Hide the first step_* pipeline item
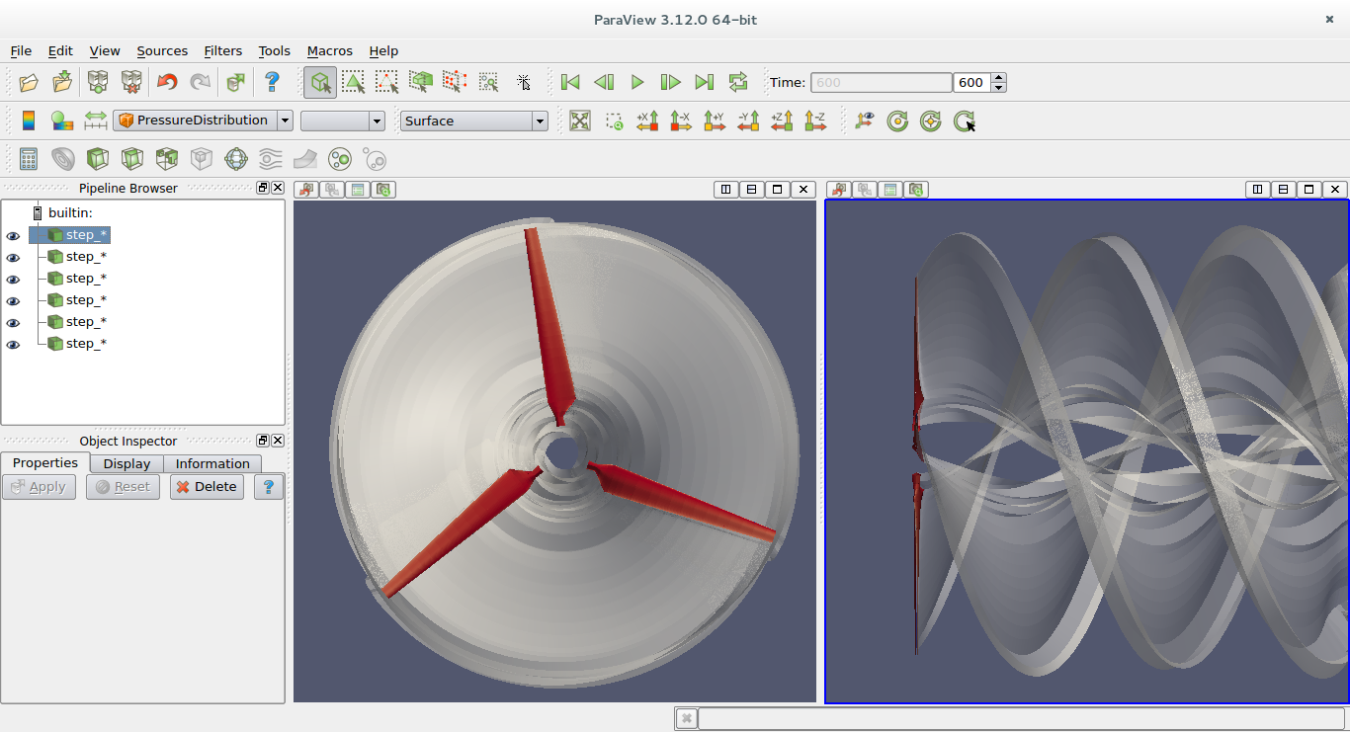Viewport: 1350px width, 732px height. 13,235
